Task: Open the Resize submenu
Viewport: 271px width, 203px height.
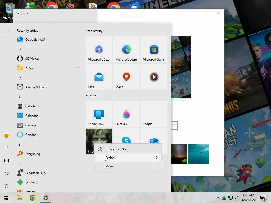Action: (128, 158)
